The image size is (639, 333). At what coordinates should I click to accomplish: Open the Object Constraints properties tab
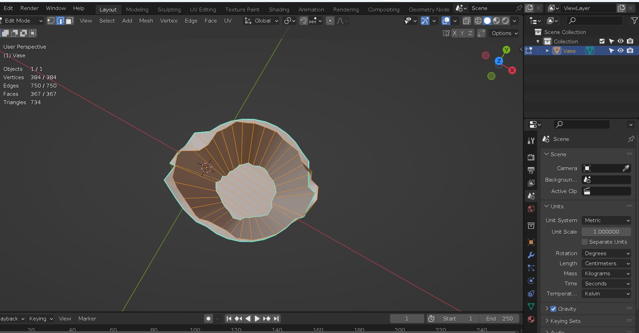coord(531,293)
